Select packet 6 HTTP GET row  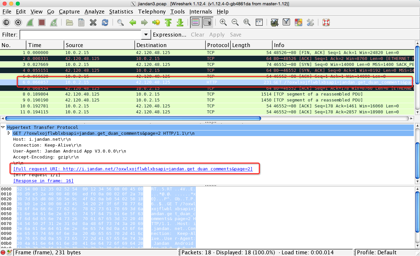click(x=207, y=82)
